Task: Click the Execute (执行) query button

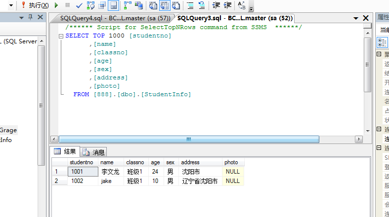Action: coord(35,5)
